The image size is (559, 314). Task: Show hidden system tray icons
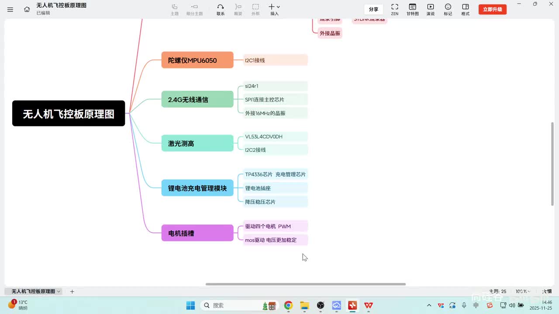pyautogui.click(x=429, y=305)
